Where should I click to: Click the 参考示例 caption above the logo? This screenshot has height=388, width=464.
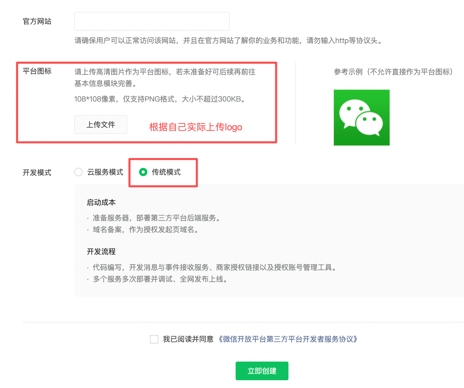(x=393, y=72)
